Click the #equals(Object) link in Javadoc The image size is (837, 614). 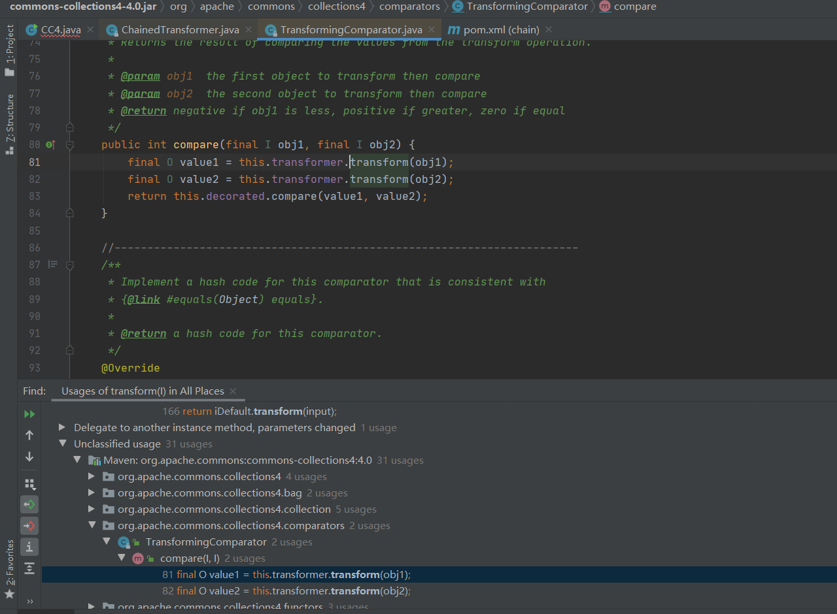(216, 299)
